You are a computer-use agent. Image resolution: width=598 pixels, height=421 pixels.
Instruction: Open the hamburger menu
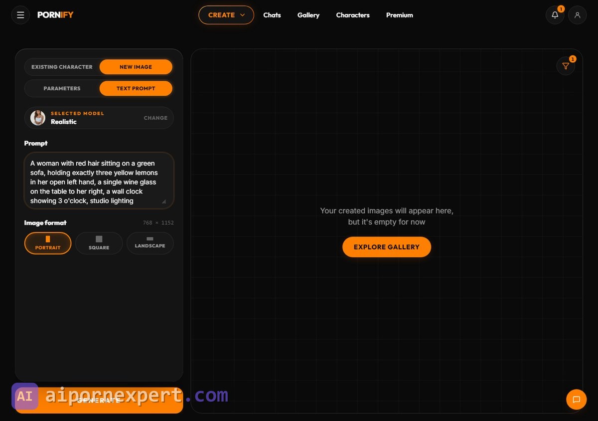[x=20, y=15]
